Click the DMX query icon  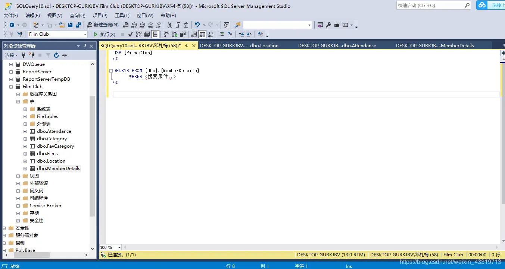click(x=142, y=25)
